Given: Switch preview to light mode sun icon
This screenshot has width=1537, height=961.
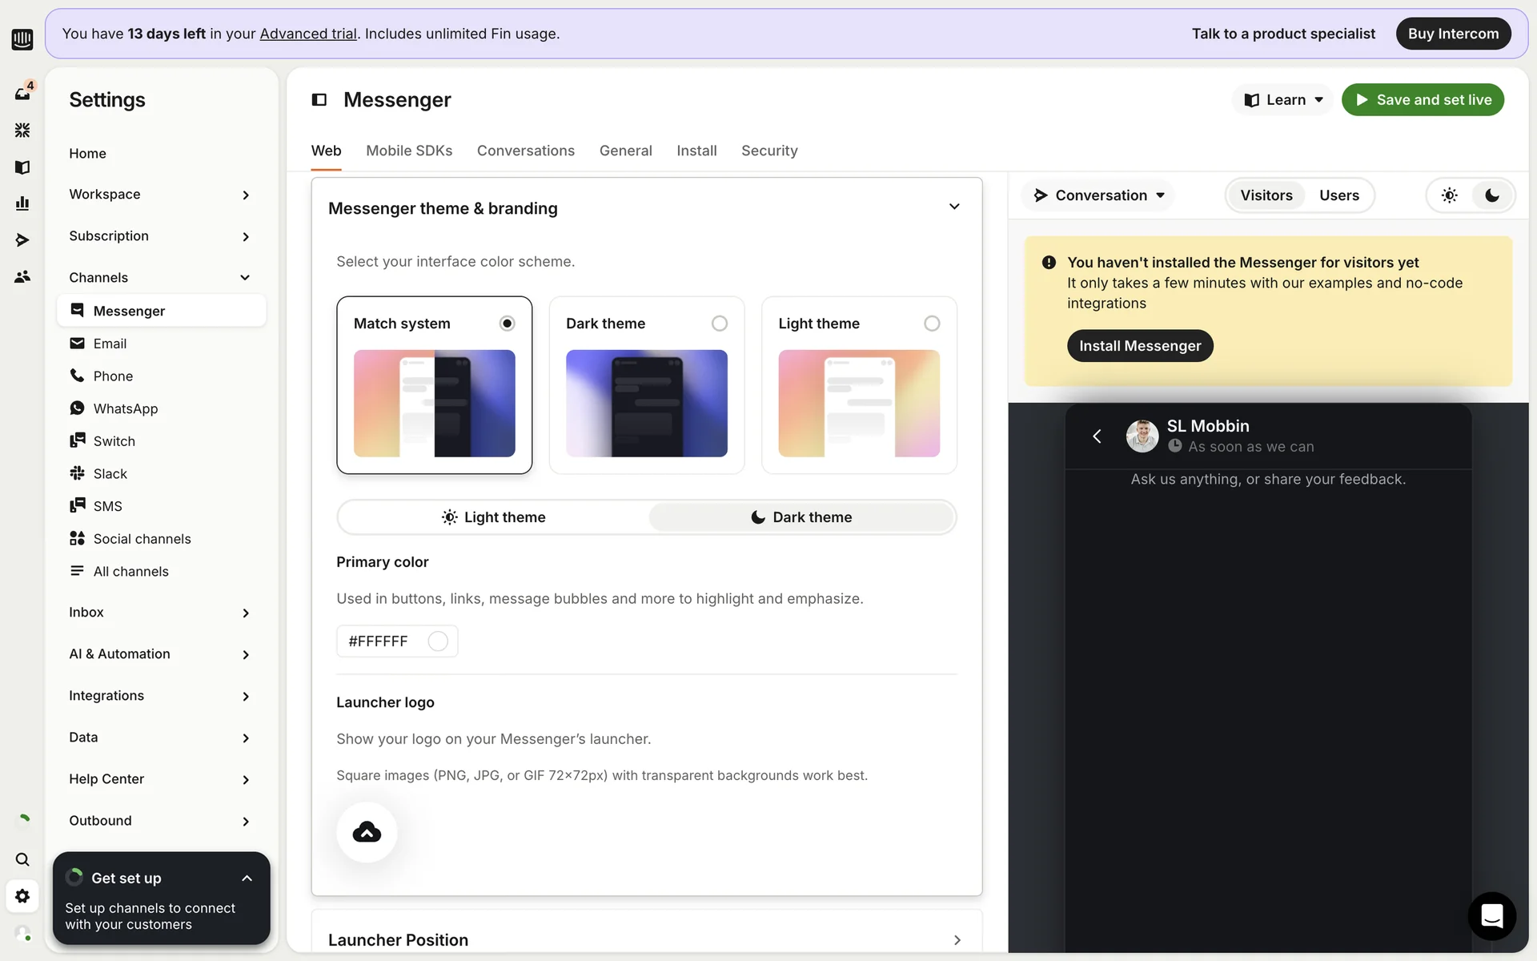Looking at the screenshot, I should pos(1450,195).
